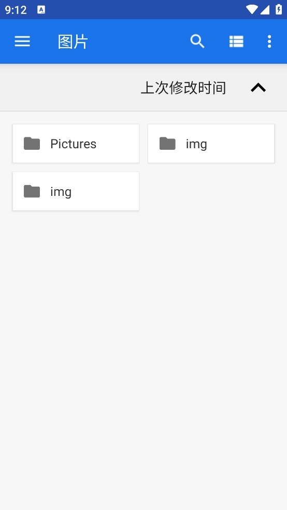Viewport: 287px width, 510px height.
Task: Reverse sort order with the up chevron
Action: click(x=259, y=88)
